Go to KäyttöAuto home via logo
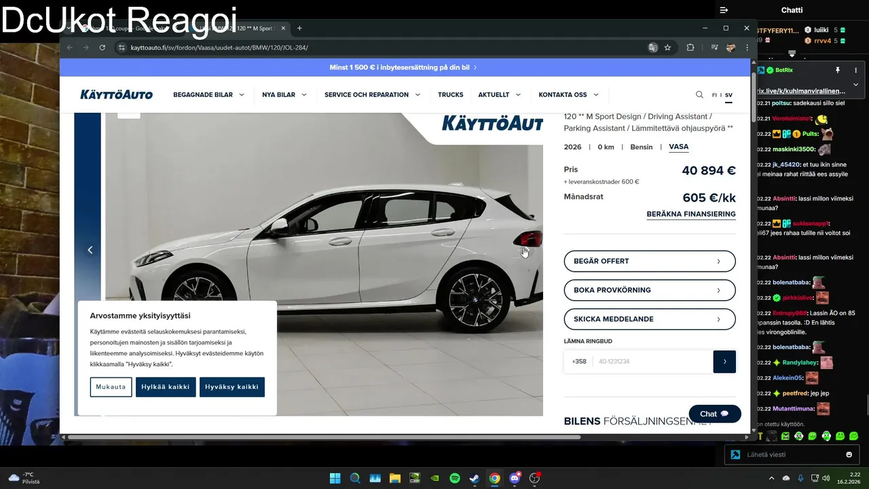Viewport: 869px width, 489px height. click(116, 94)
